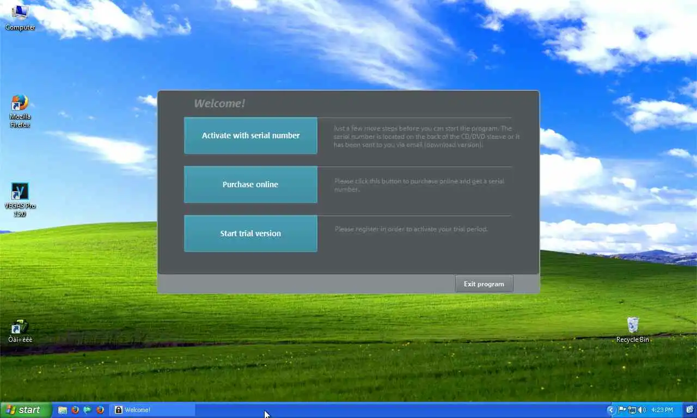Launch Firefox icon beside the Welcome! taskbar button
Screen dimensions: 697x418
(x=100, y=410)
